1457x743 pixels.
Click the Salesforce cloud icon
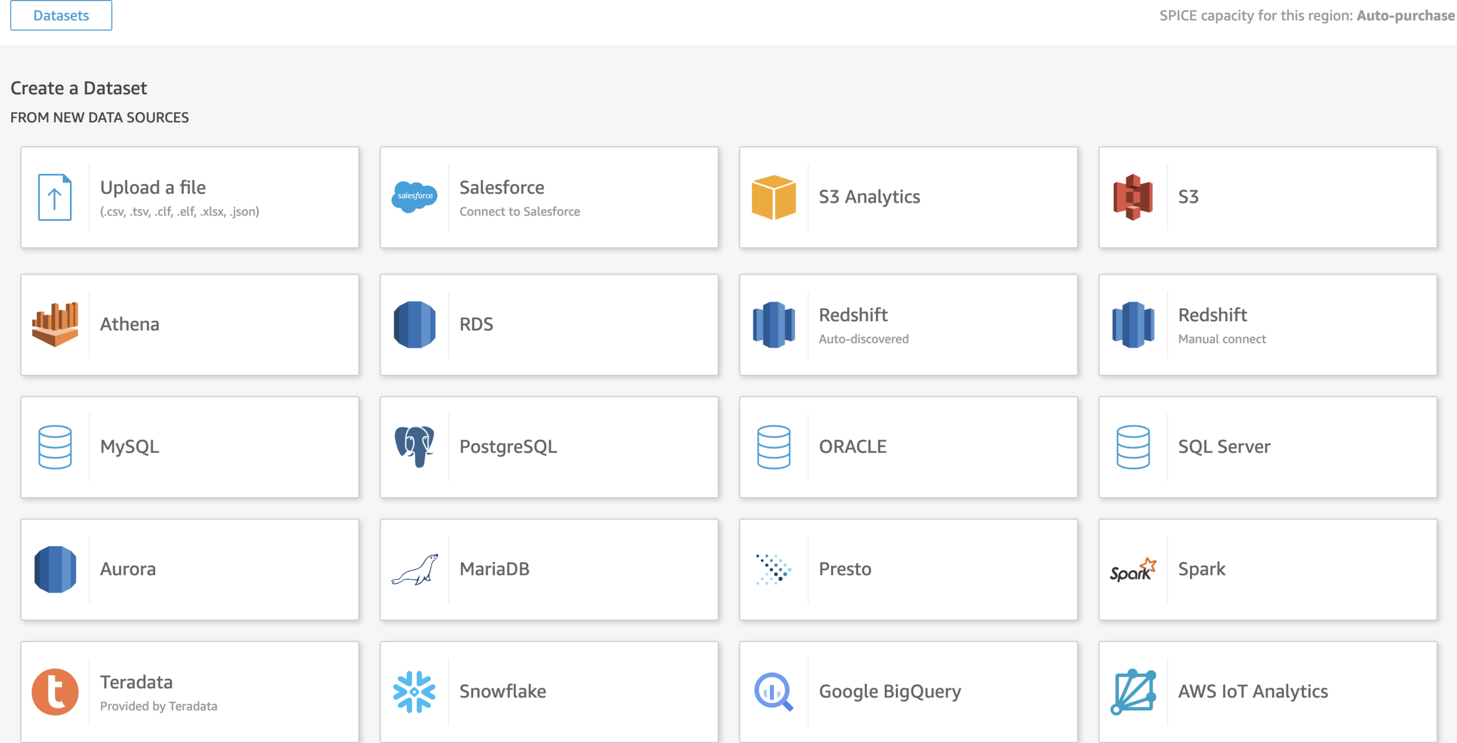(x=414, y=197)
